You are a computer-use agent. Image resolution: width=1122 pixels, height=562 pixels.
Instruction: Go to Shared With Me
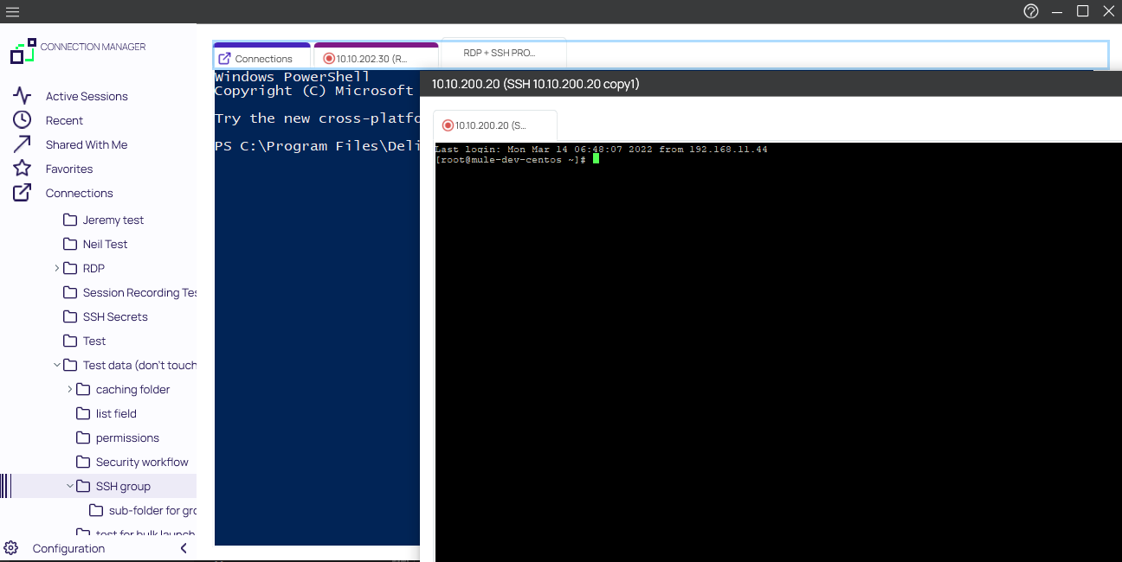click(x=86, y=144)
